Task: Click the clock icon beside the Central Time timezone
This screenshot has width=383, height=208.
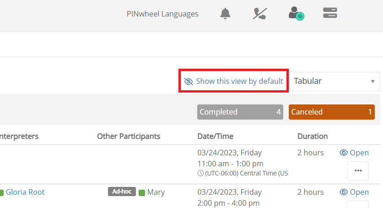Action: pyautogui.click(x=200, y=173)
